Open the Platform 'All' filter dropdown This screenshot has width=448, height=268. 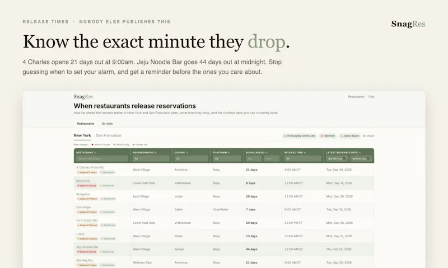pyautogui.click(x=227, y=159)
